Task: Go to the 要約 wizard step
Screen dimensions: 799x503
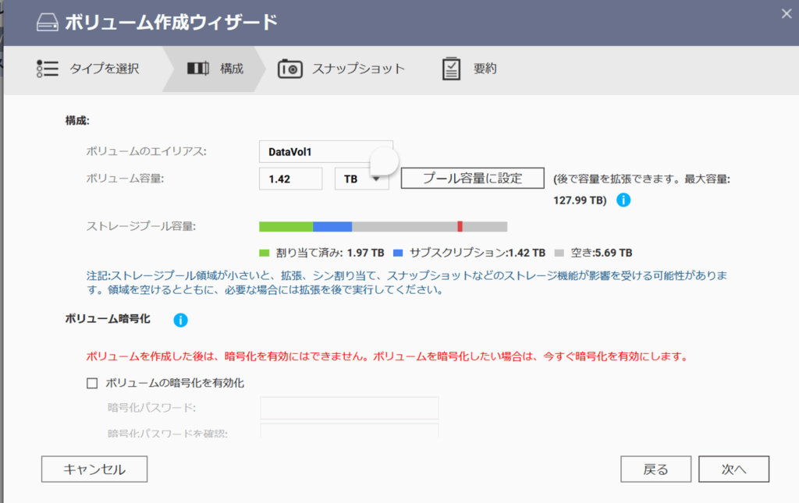Action: pyautogui.click(x=485, y=69)
